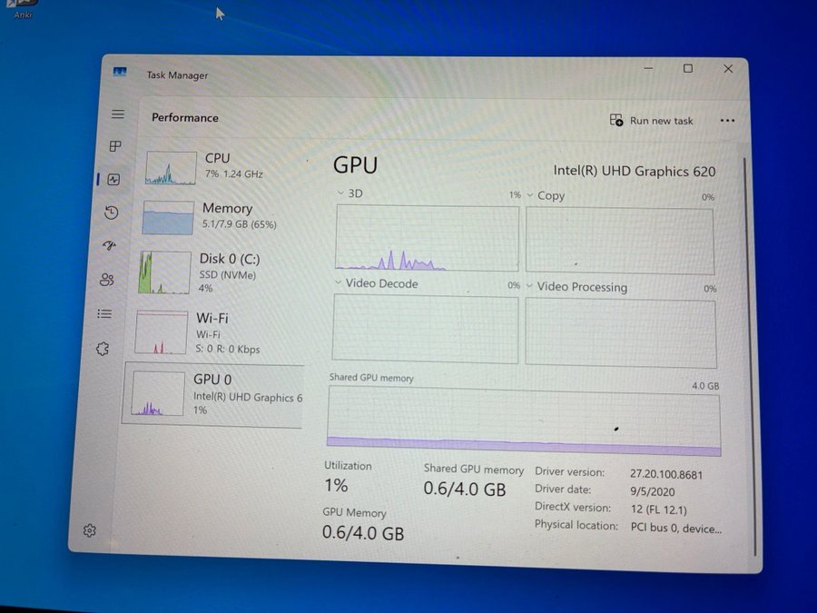Viewport: 817px width, 613px height.
Task: Click the three-dot more options button
Action: pyautogui.click(x=726, y=121)
